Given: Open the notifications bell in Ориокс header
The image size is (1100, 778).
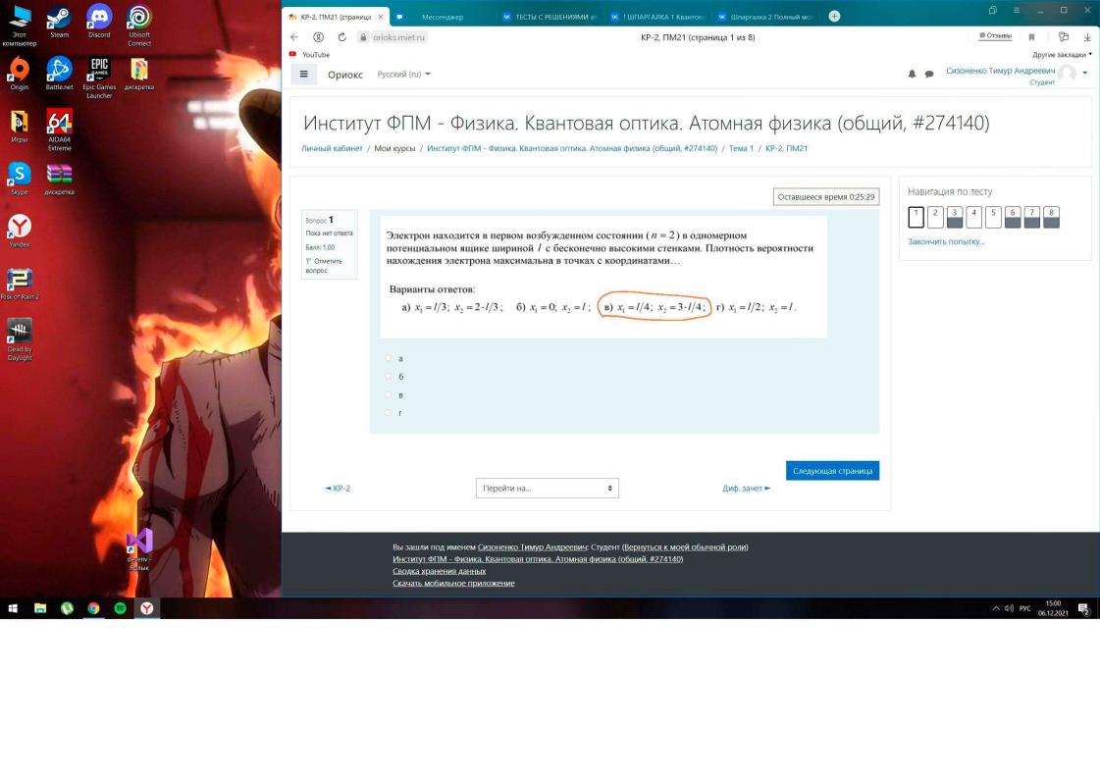Looking at the screenshot, I should (x=912, y=74).
